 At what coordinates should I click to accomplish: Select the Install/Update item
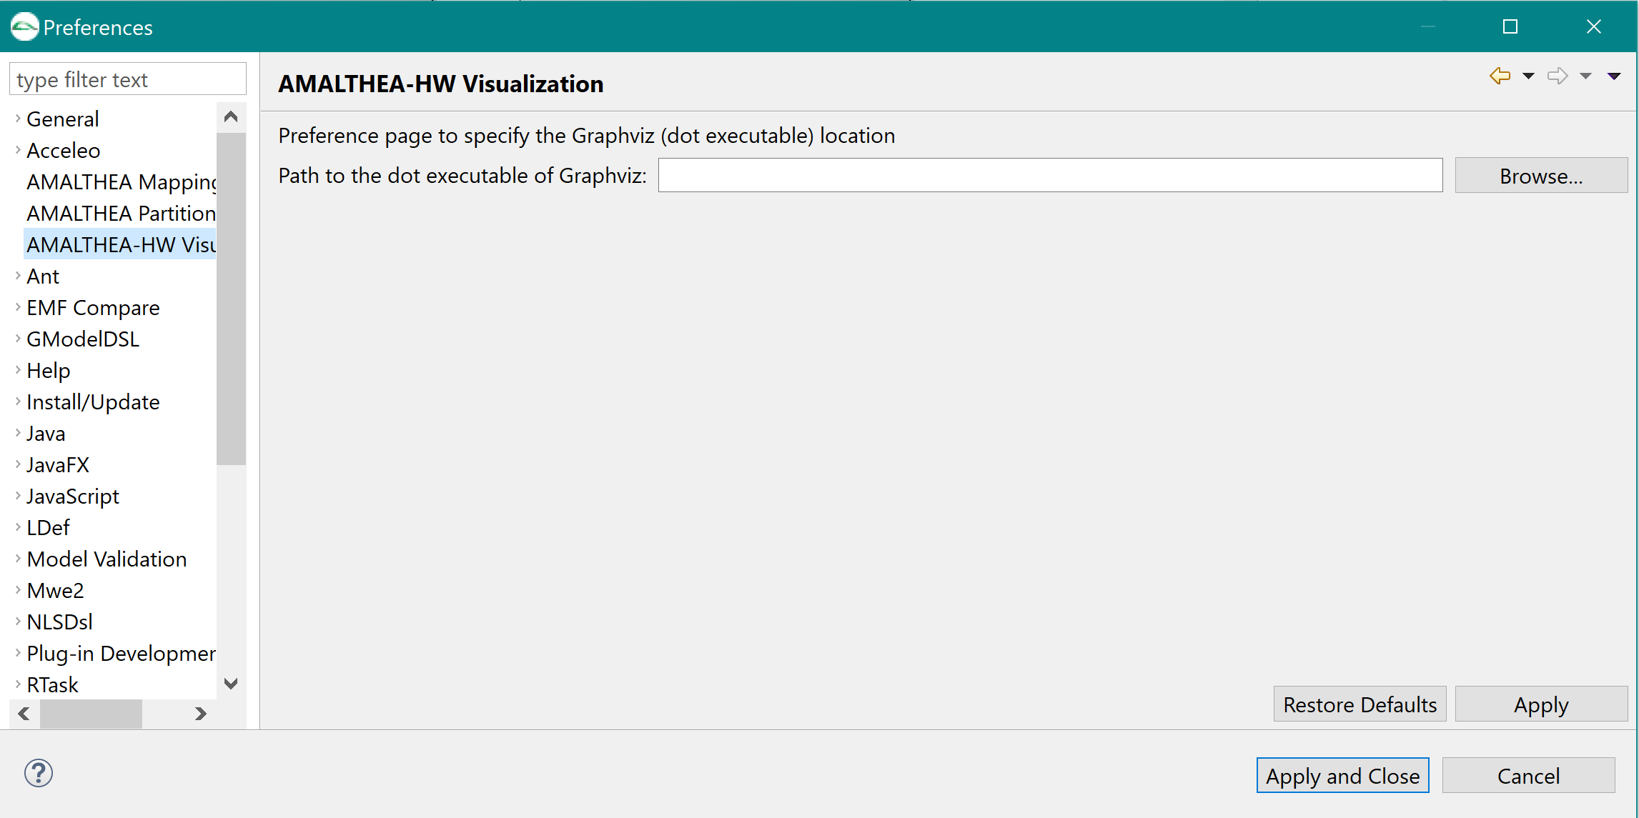pos(93,401)
